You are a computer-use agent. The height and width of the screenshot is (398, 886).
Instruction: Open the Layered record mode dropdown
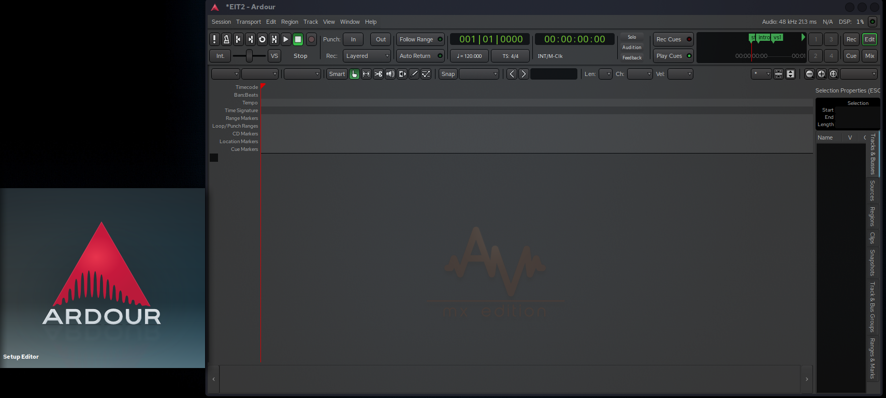pos(367,56)
